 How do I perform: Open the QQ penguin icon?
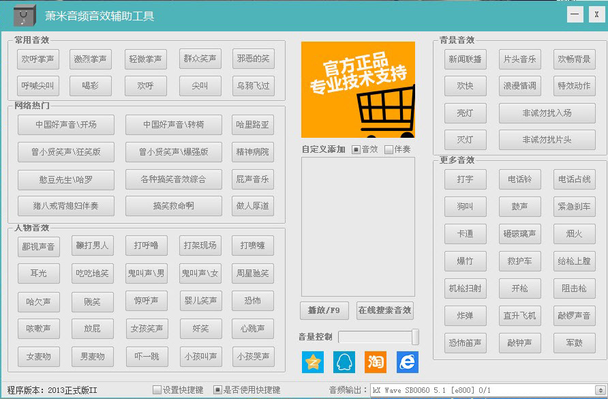(344, 361)
